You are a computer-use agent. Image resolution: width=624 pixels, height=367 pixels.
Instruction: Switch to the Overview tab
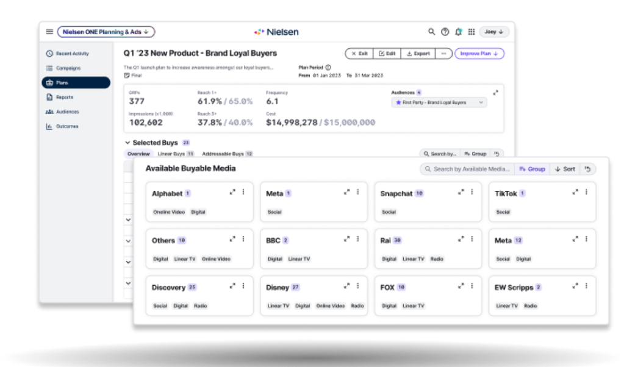138,154
